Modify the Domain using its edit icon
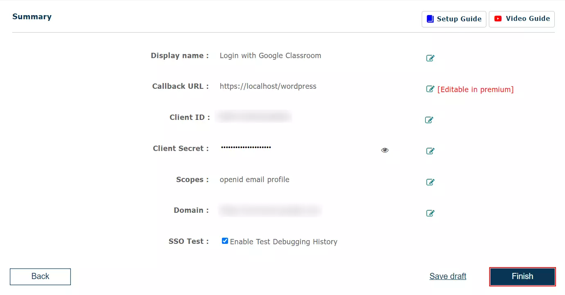 (x=430, y=213)
